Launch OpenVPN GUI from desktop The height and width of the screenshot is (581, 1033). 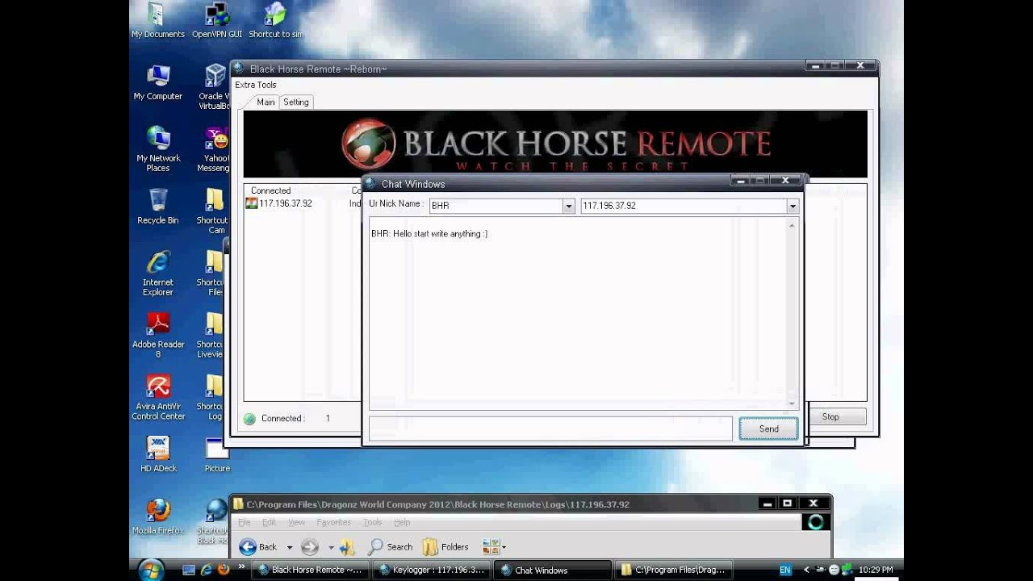tap(216, 20)
